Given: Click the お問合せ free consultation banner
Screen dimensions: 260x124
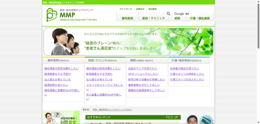Looking at the screenshot, I should click(61, 117).
